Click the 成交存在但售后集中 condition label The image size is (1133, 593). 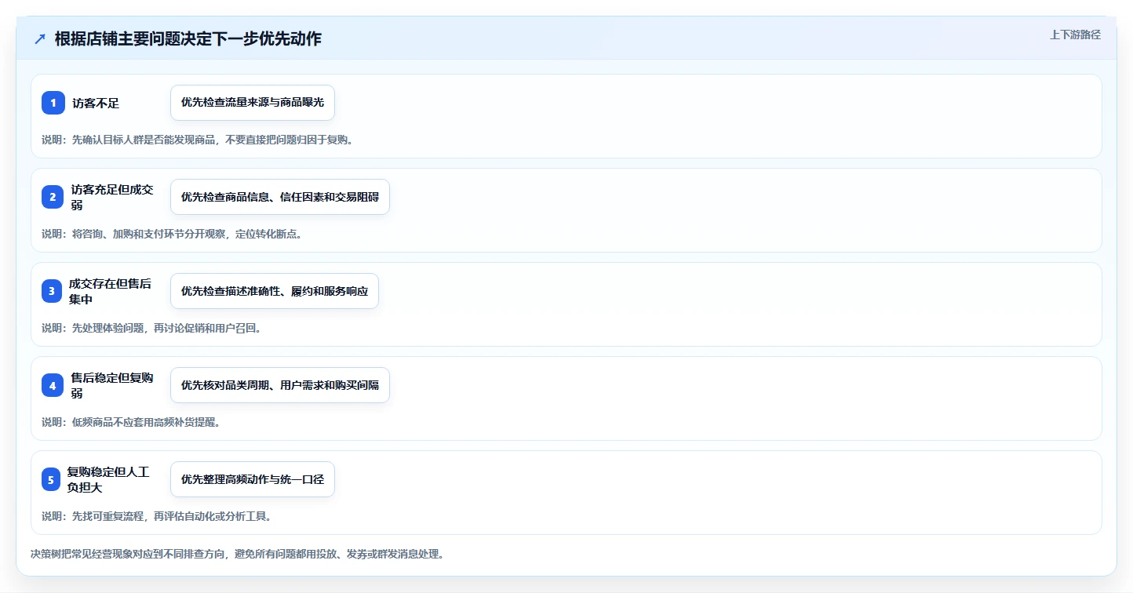tap(110, 291)
